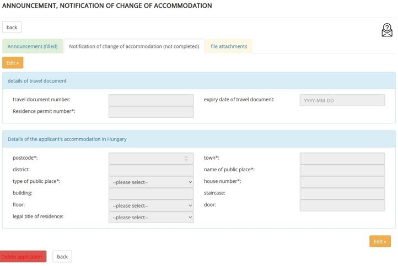Click the red Delete application button

23,257
